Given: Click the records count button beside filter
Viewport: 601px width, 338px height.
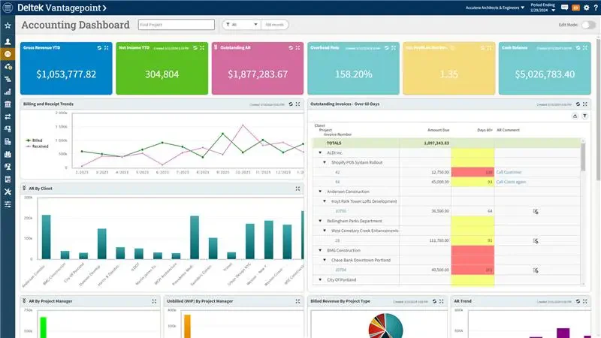Looking at the screenshot, I should coord(274,25).
